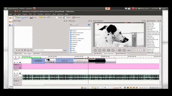Click the set zone start monitor button
This screenshot has height=96, width=172.
point(95,50)
